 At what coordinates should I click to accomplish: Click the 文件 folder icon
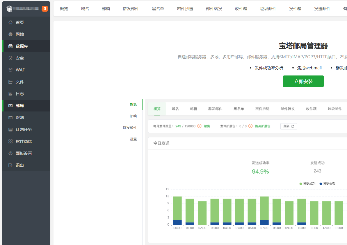[x=10, y=82]
